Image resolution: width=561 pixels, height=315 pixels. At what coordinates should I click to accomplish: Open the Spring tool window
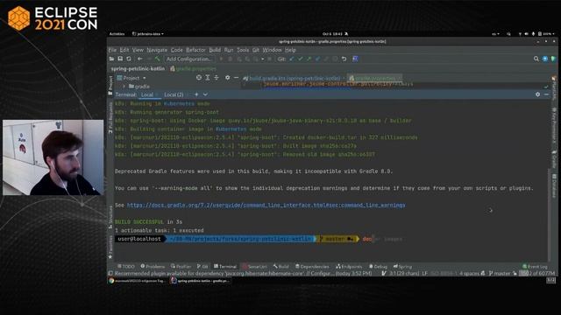[403, 266]
